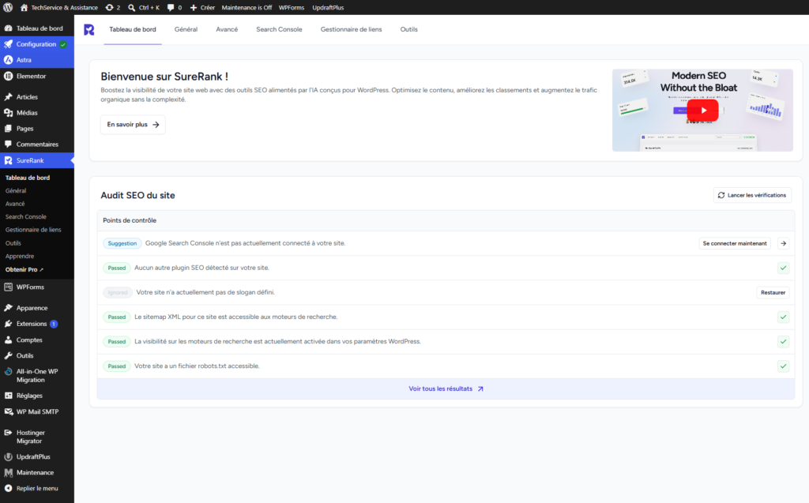Switch to Tableau de bord tab
Image resolution: width=809 pixels, height=503 pixels.
click(x=133, y=29)
